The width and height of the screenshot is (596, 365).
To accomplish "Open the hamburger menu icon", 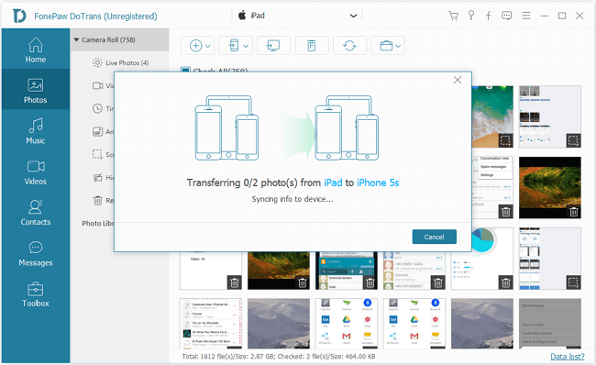I will click(x=526, y=16).
